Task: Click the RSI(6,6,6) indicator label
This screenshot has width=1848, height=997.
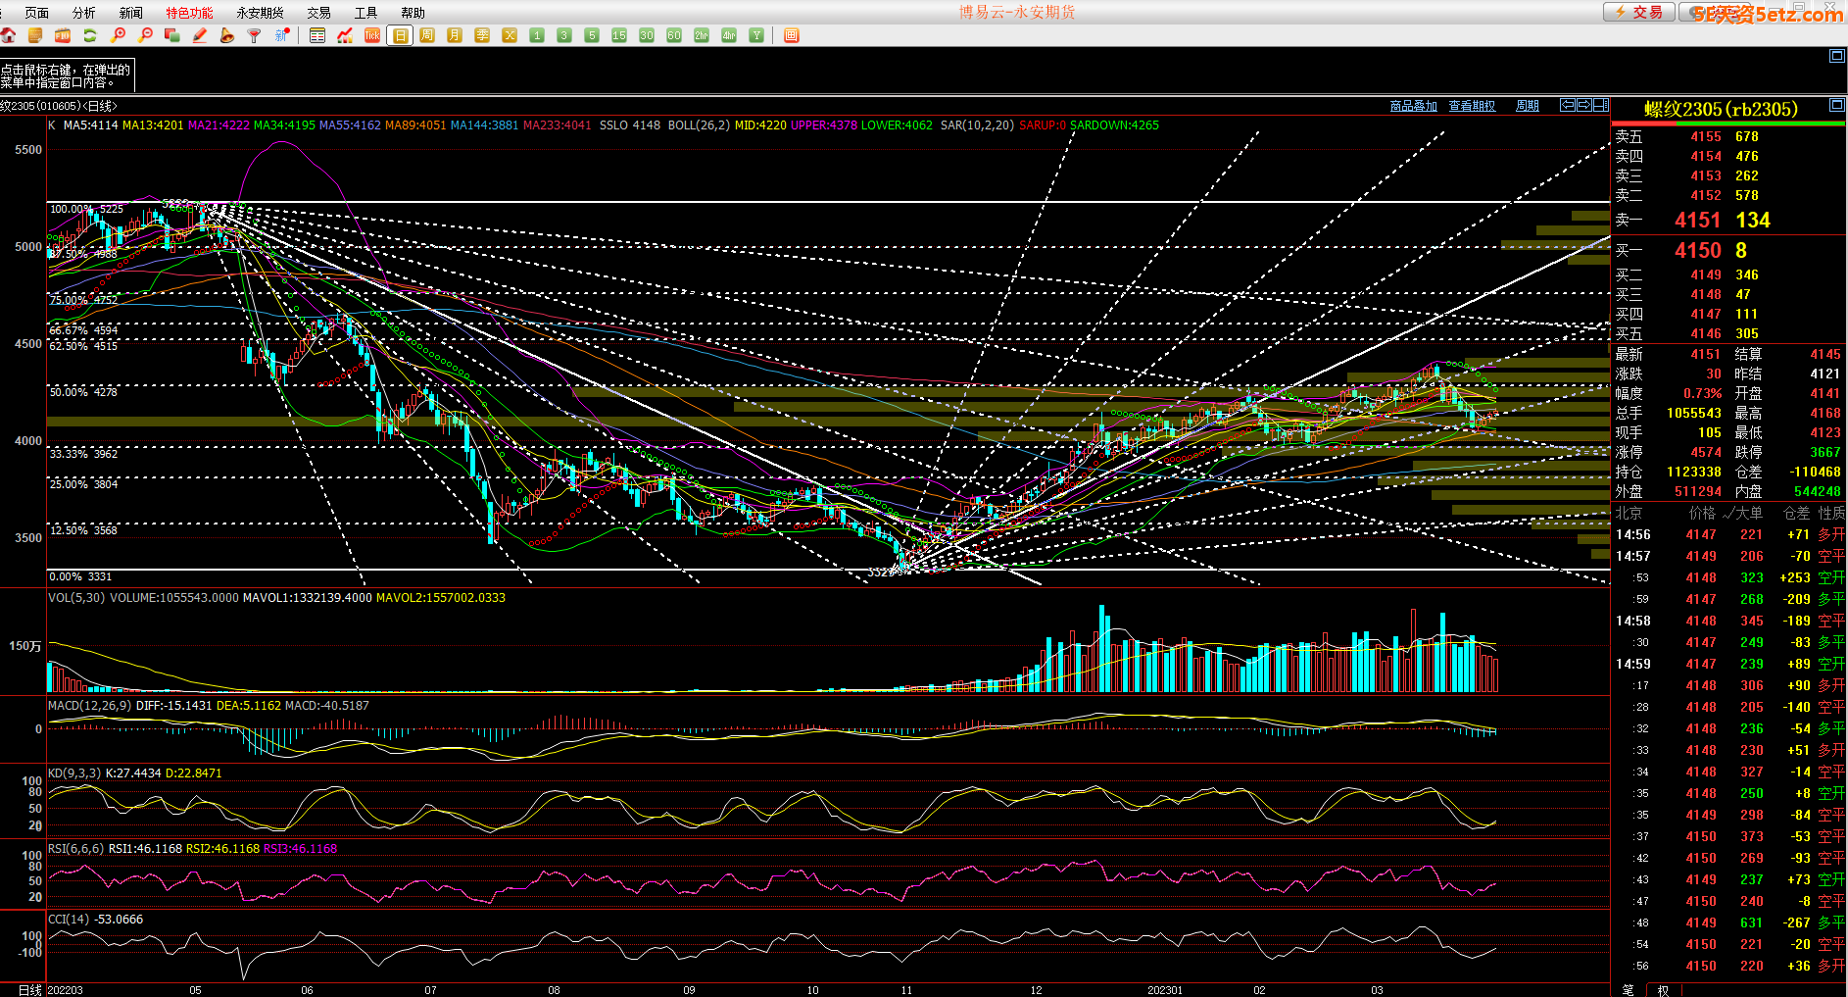Action: pyautogui.click(x=76, y=849)
